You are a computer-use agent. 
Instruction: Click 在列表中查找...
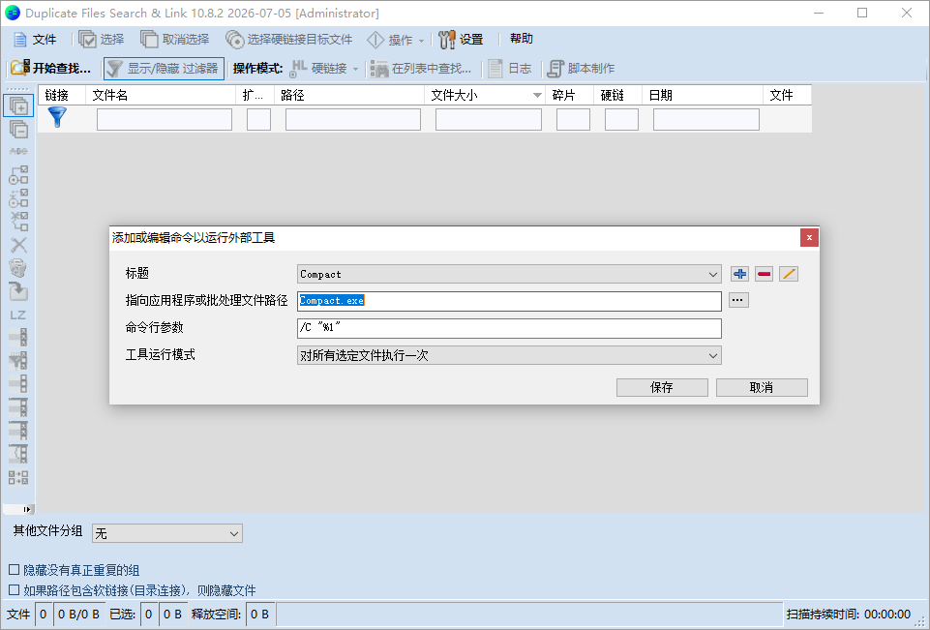[421, 68]
